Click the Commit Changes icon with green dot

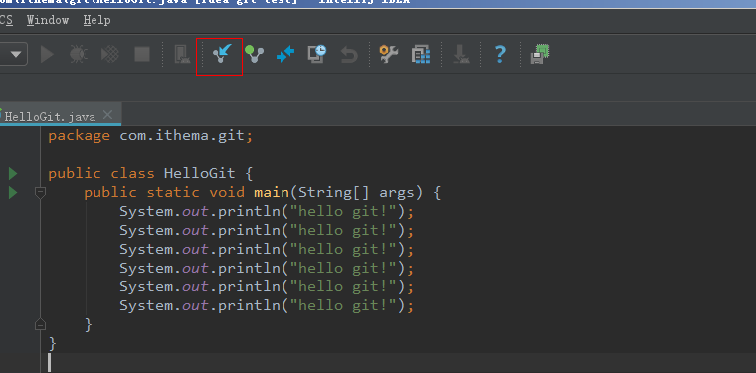pos(254,54)
